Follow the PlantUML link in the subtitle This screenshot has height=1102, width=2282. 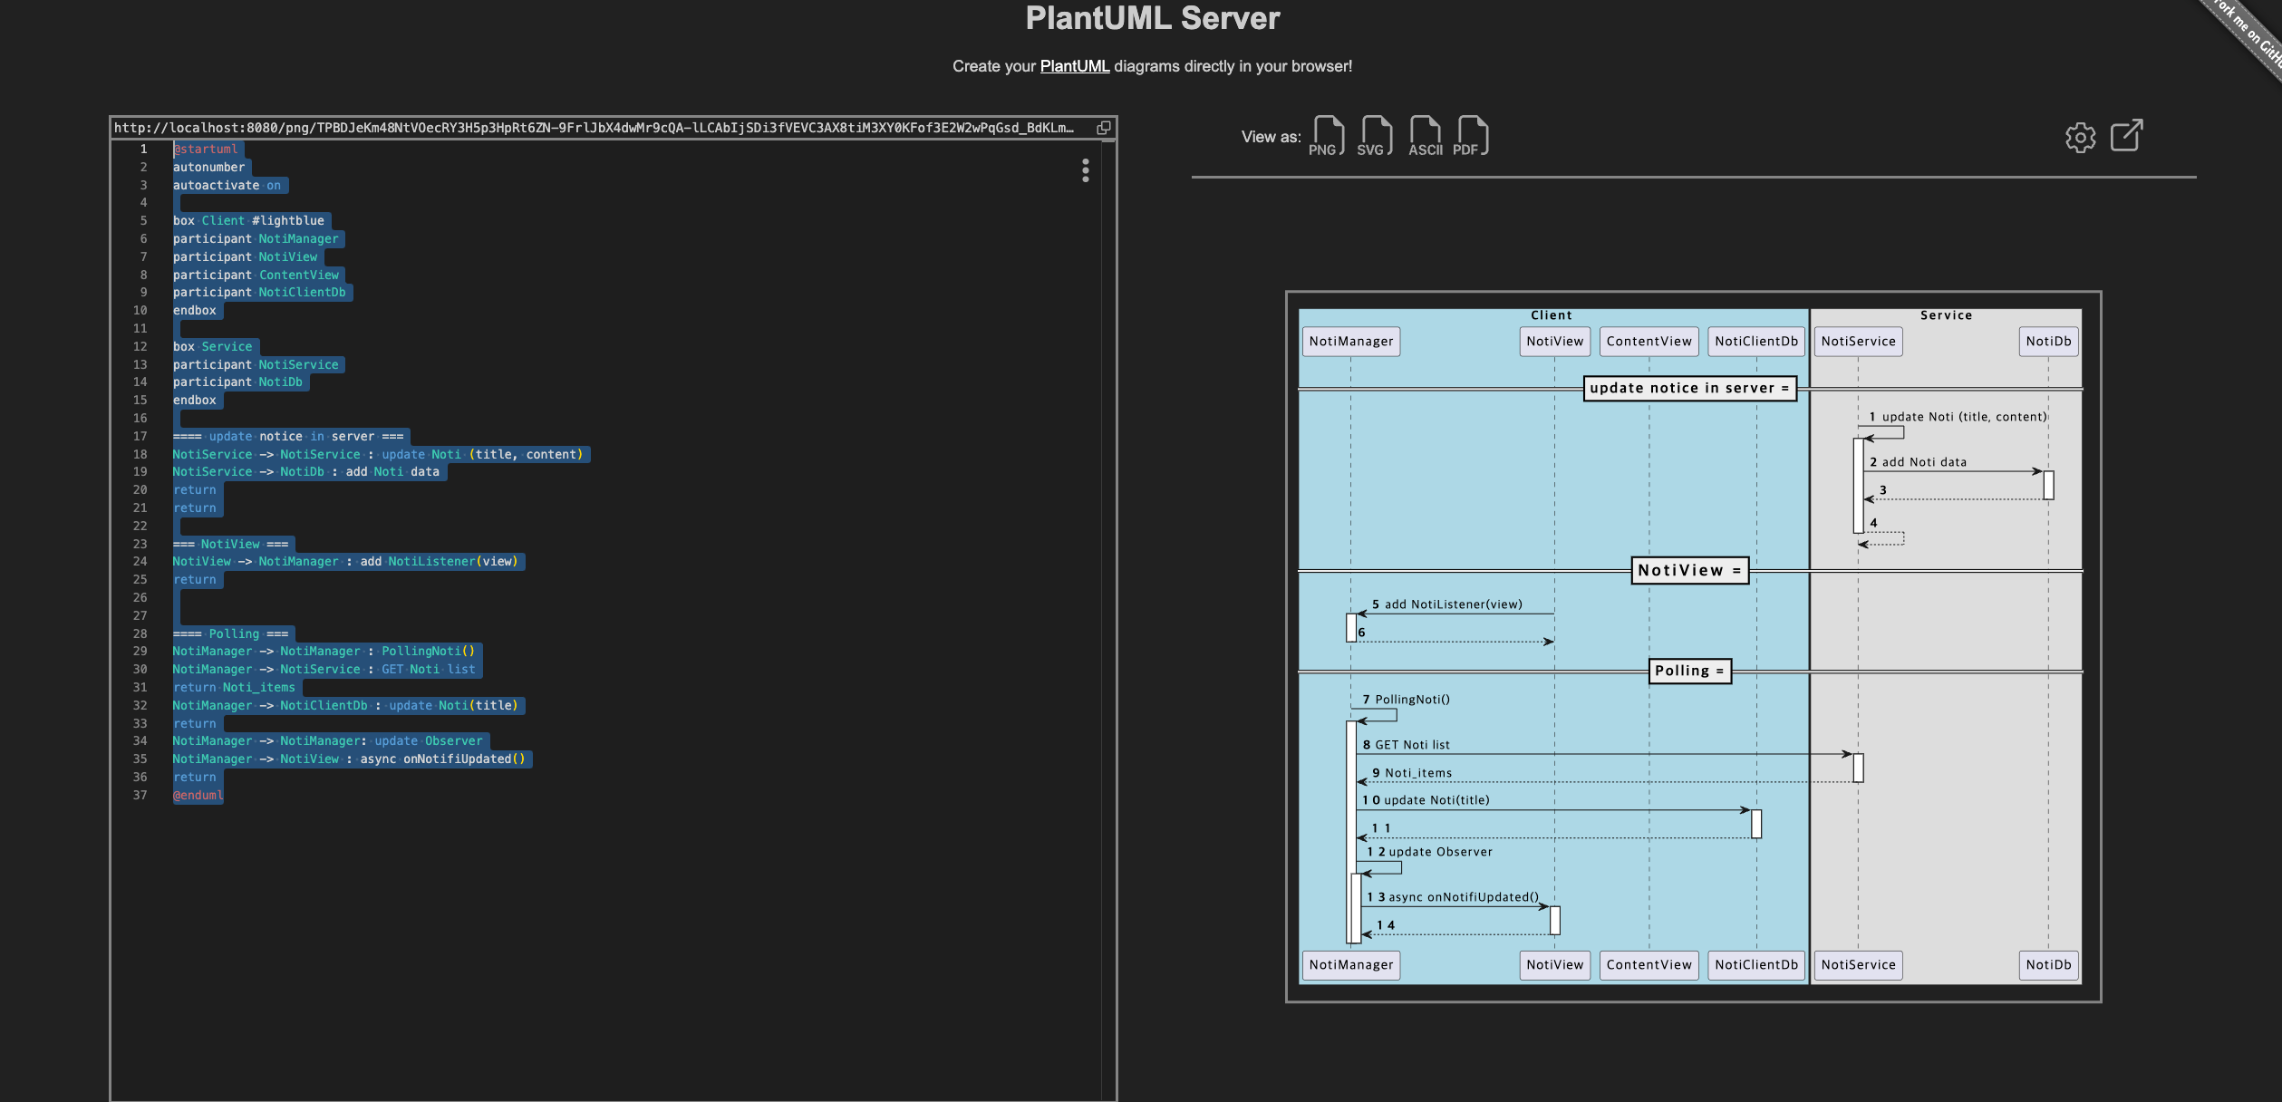tap(1074, 66)
